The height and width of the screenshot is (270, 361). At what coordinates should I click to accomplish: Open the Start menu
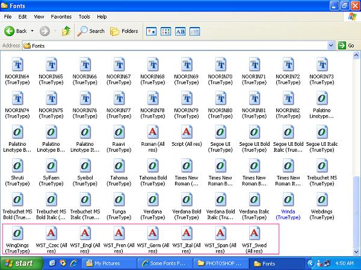click(x=17, y=263)
